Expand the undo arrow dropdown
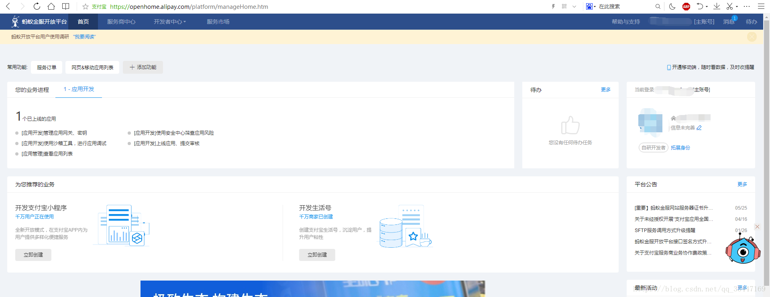The image size is (770, 297). click(x=707, y=6)
